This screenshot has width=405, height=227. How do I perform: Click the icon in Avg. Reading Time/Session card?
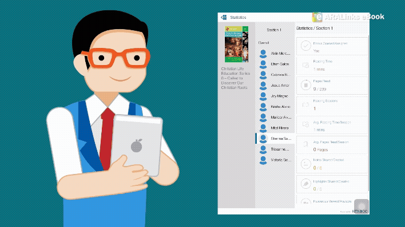pos(305,124)
